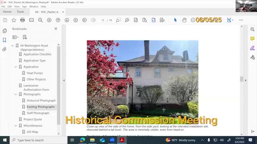
Task: Select the Hand pan tool
Action: tap(184, 20)
